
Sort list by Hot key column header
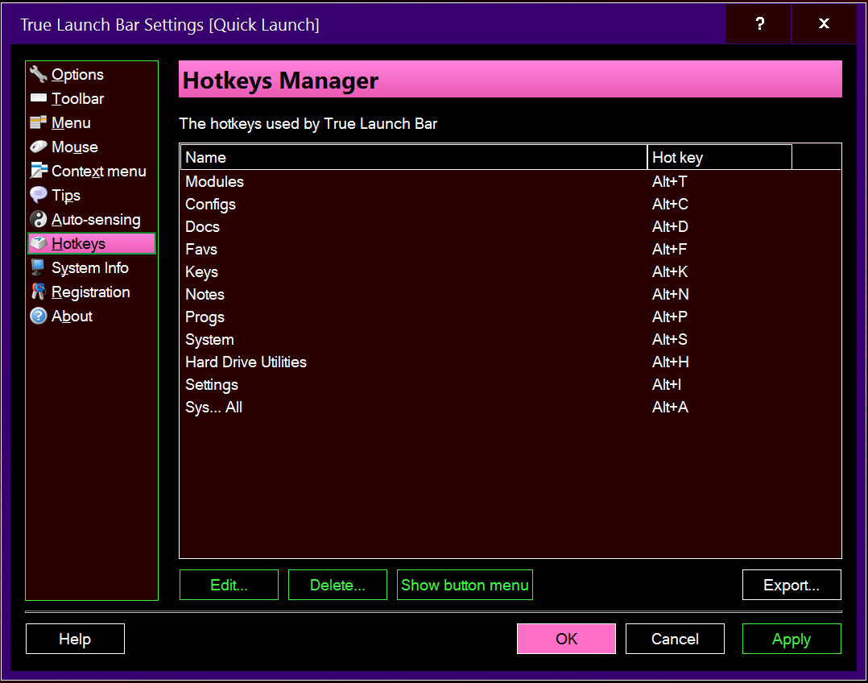coord(719,158)
